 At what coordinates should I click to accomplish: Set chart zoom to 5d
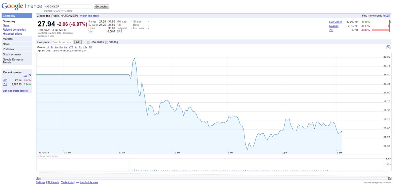pyautogui.click(x=52, y=47)
